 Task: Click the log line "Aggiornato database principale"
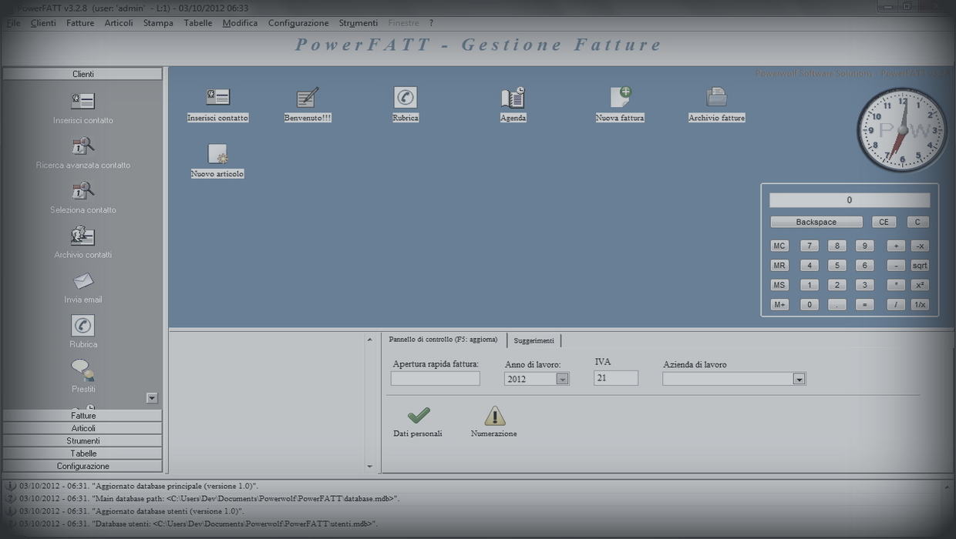[x=139, y=487]
